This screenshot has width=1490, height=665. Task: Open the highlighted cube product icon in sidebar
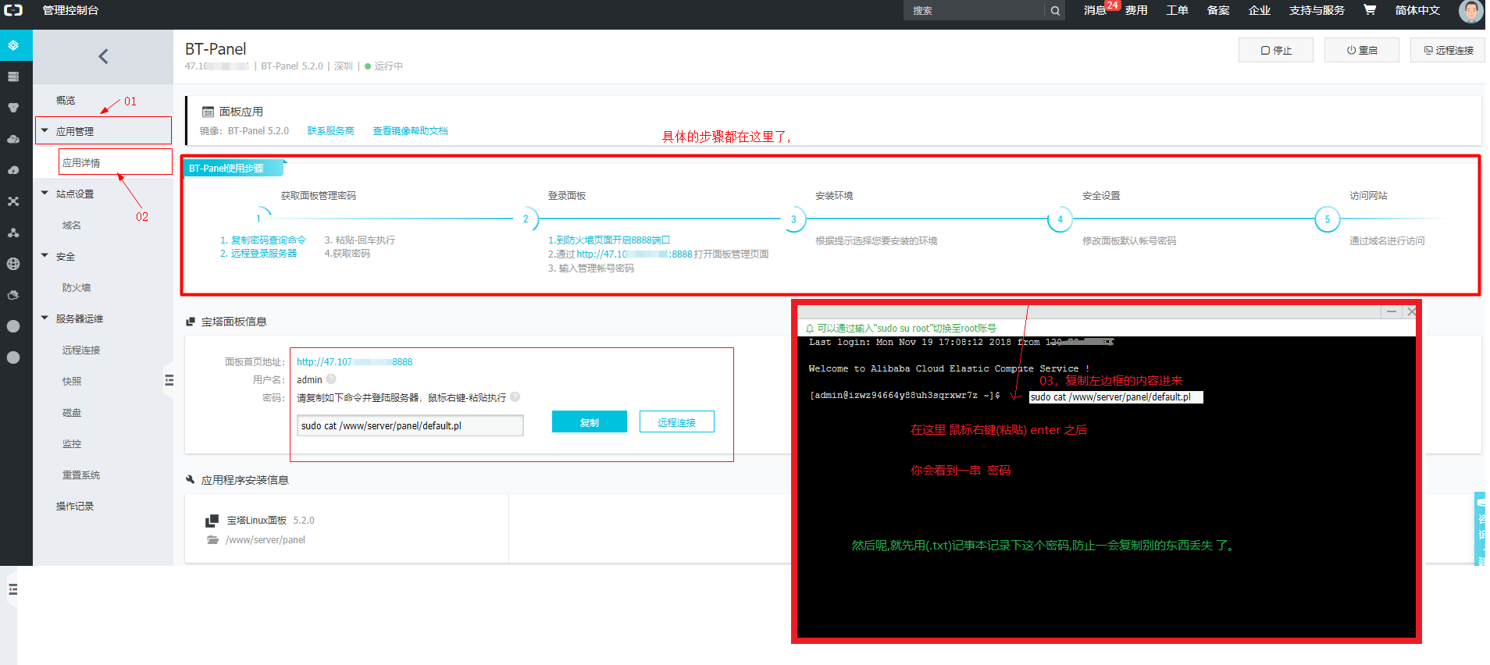13,45
